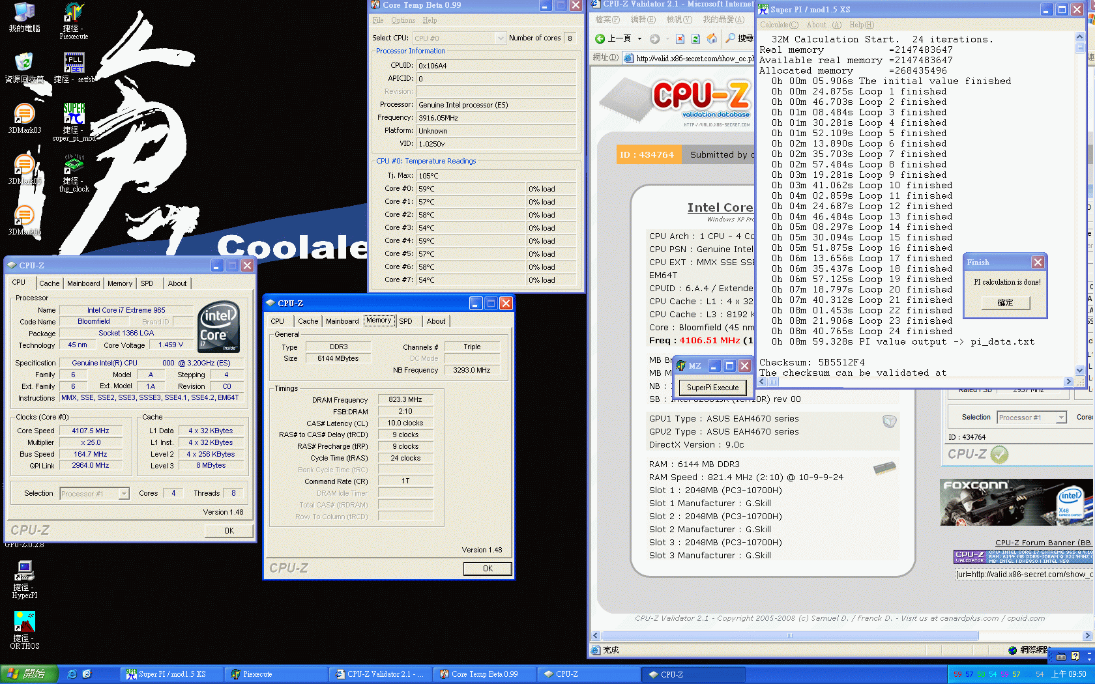Open Processor Selection dropdown in CPU-Z window
Viewport: 1095px width, 684px height.
[x=124, y=494]
